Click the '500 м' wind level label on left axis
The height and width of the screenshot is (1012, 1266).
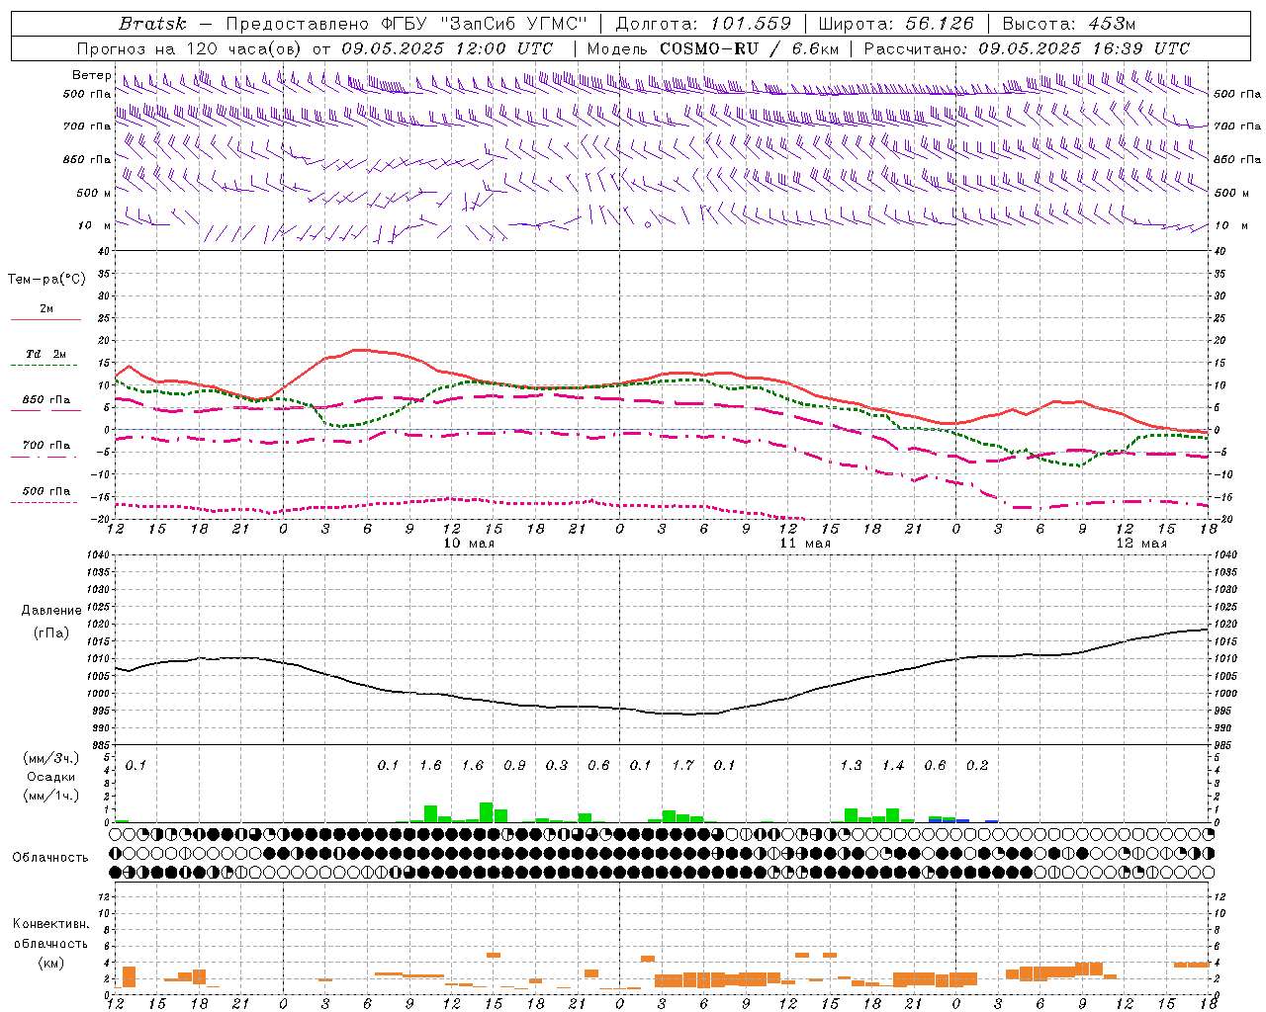click(x=94, y=193)
